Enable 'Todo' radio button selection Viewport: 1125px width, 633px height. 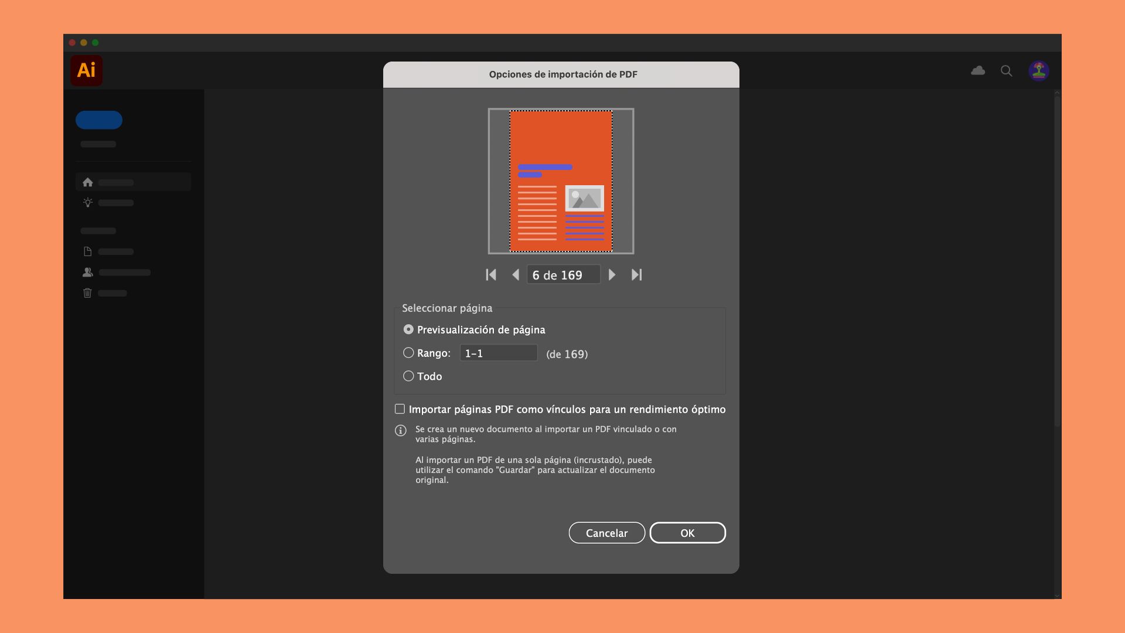[x=408, y=376]
